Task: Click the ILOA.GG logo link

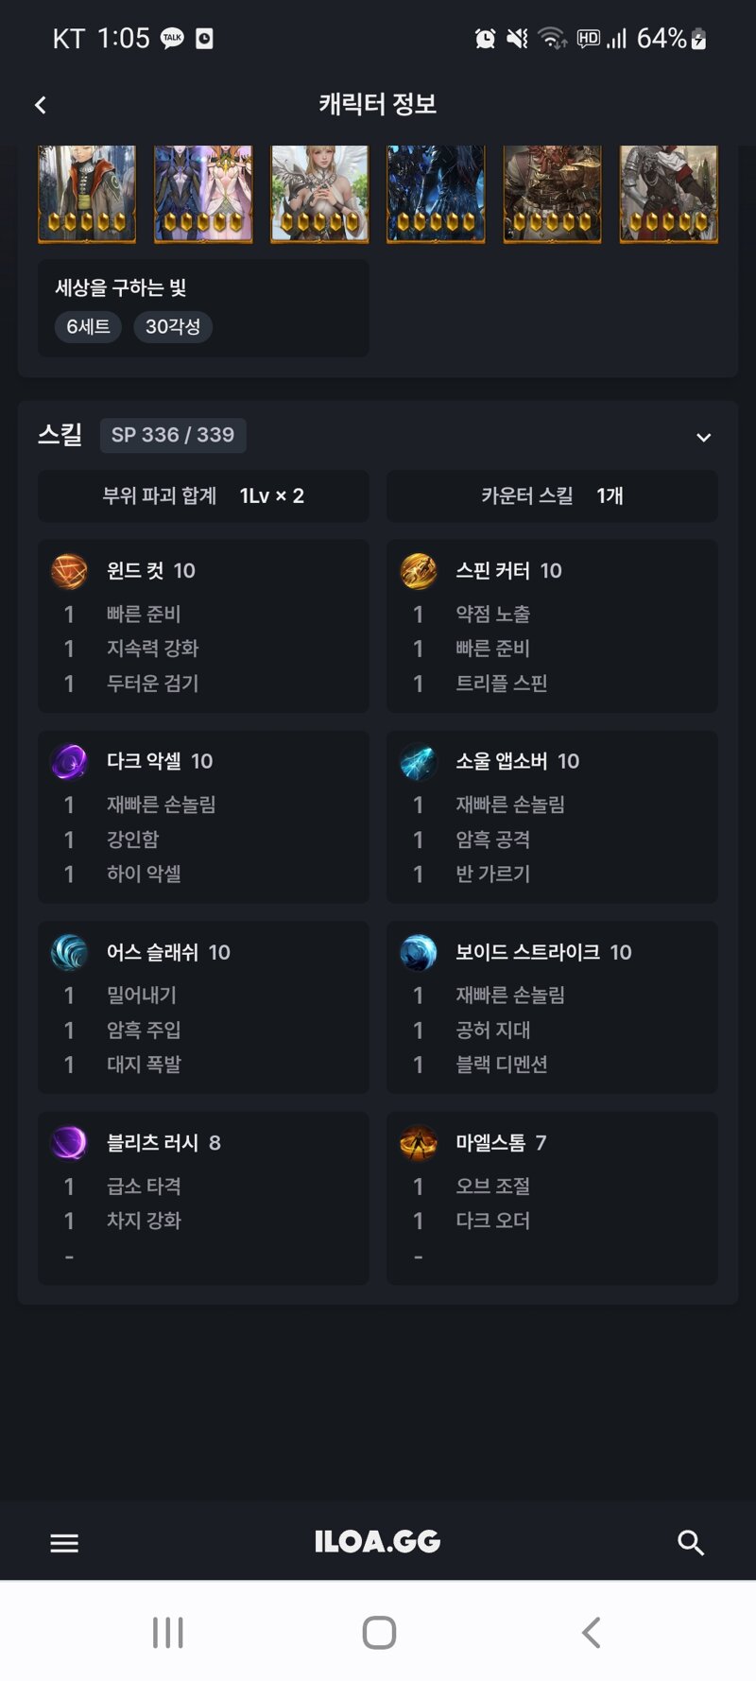Action: (377, 1542)
